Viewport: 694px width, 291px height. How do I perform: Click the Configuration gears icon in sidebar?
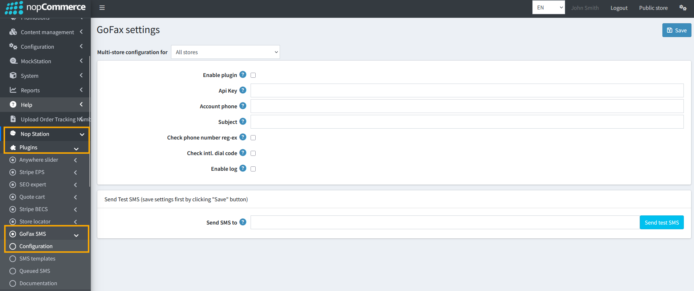(x=13, y=47)
